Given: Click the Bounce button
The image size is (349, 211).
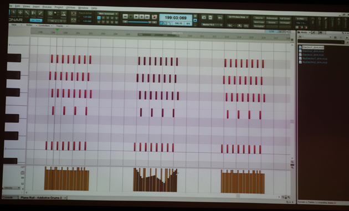Looking at the screenshot, I should click(272, 22).
